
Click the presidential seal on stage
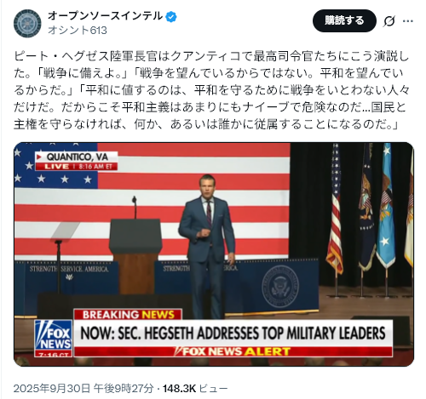pyautogui.click(x=280, y=287)
